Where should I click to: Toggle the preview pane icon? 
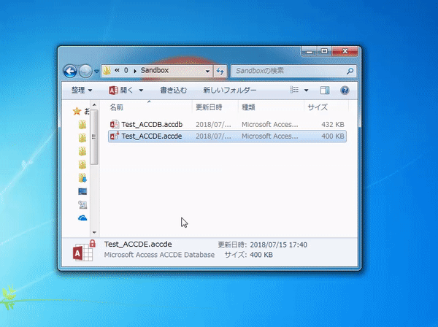tap(325, 91)
